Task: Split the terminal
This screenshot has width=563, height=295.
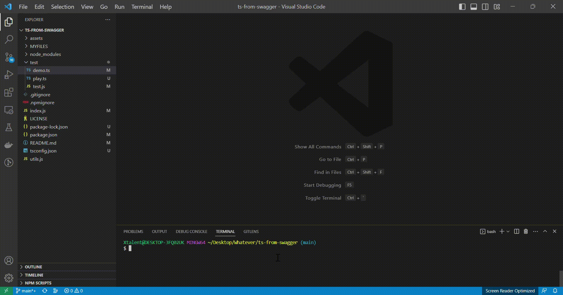Action: 517,231
